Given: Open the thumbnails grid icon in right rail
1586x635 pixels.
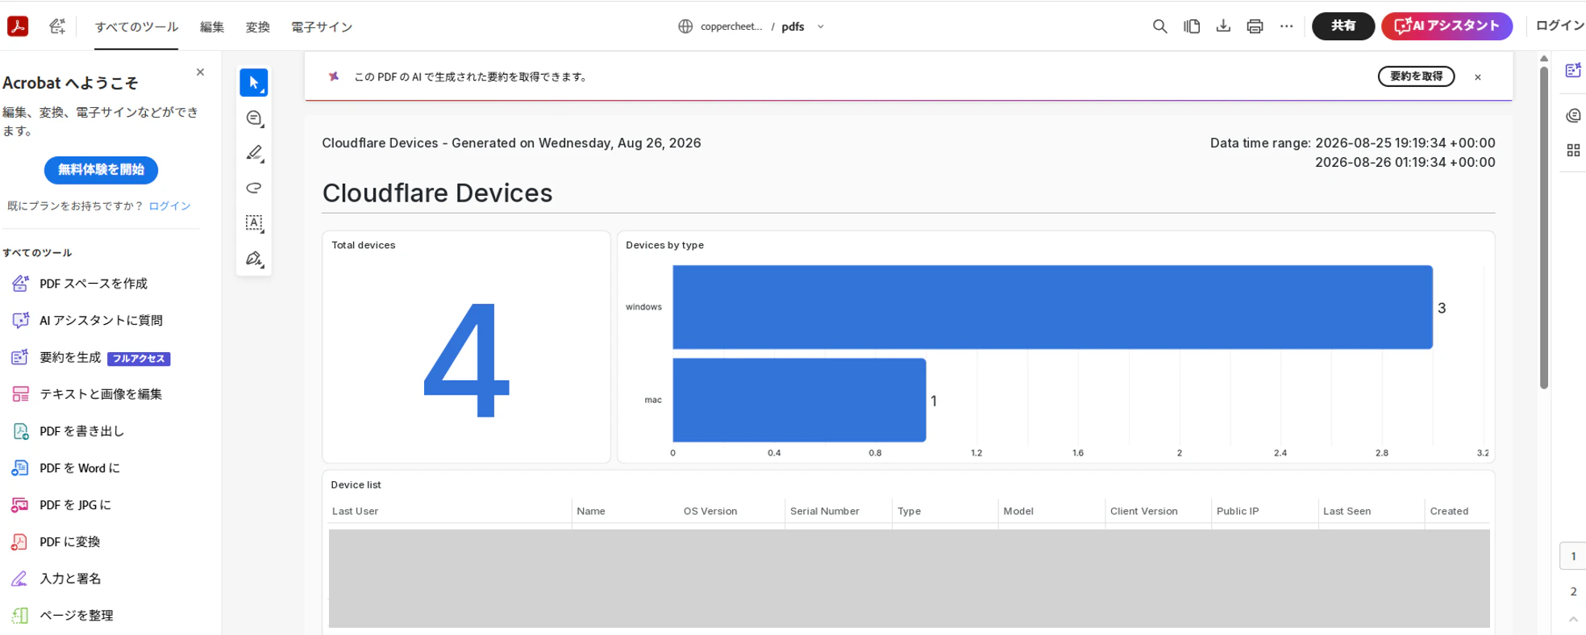Looking at the screenshot, I should pyautogui.click(x=1573, y=151).
